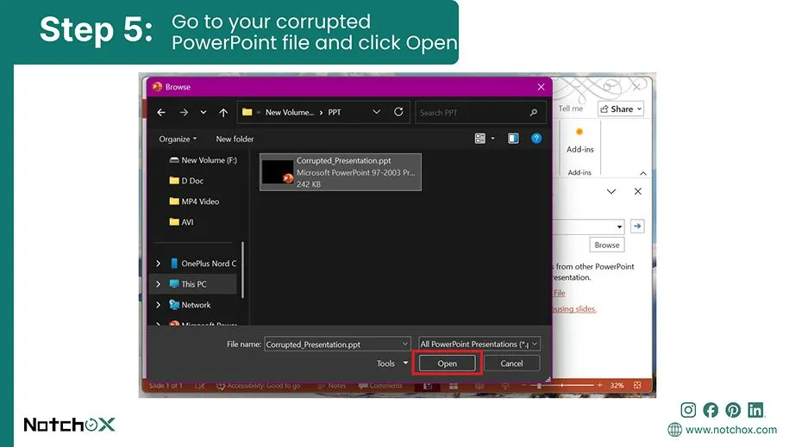Screen dimensions: 795x447
Task: Go back with the left arrow
Action: coord(161,112)
